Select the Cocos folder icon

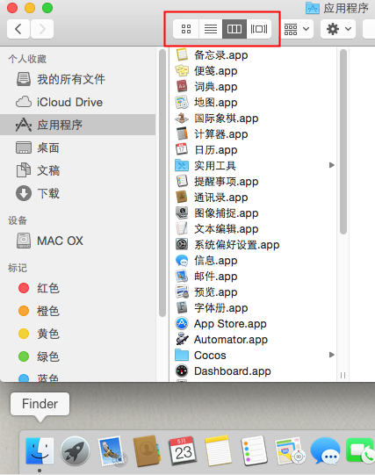point(182,355)
